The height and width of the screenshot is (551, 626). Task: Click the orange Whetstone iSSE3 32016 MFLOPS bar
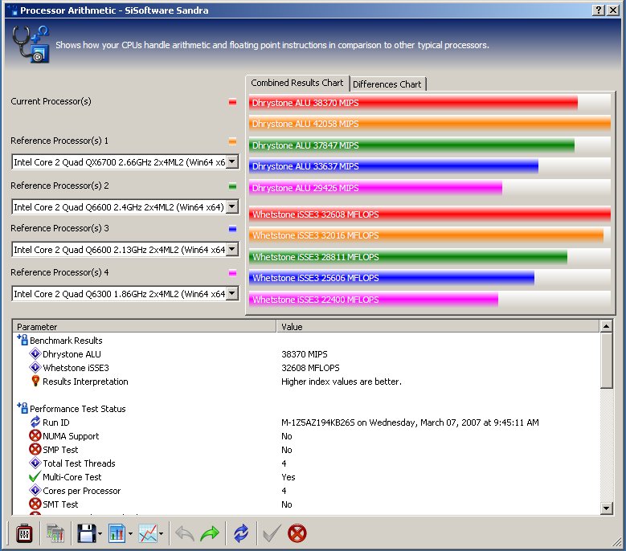[x=427, y=235]
